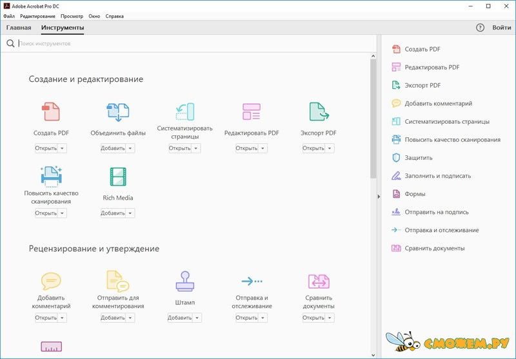Viewport: 516px width, 359px height.
Task: Click the Поиск инструментов search field
Action: (196, 43)
